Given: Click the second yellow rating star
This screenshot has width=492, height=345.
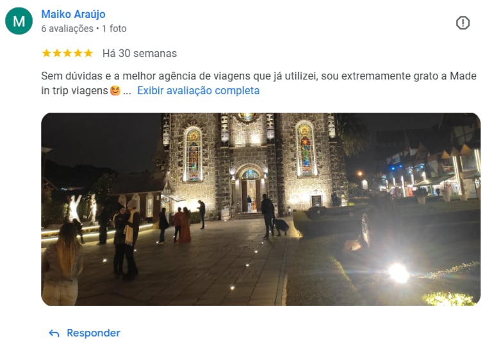Looking at the screenshot, I should (x=57, y=53).
